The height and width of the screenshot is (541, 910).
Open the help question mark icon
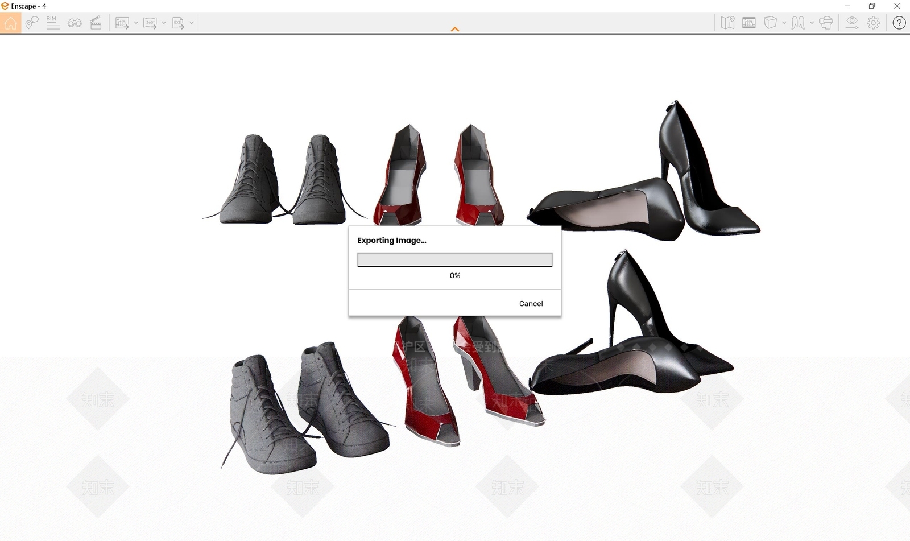point(899,23)
